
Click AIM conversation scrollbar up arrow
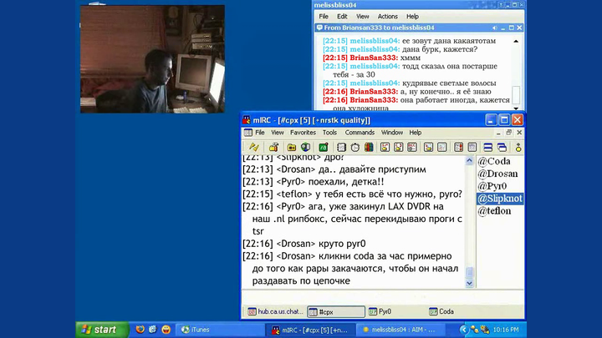(516, 41)
